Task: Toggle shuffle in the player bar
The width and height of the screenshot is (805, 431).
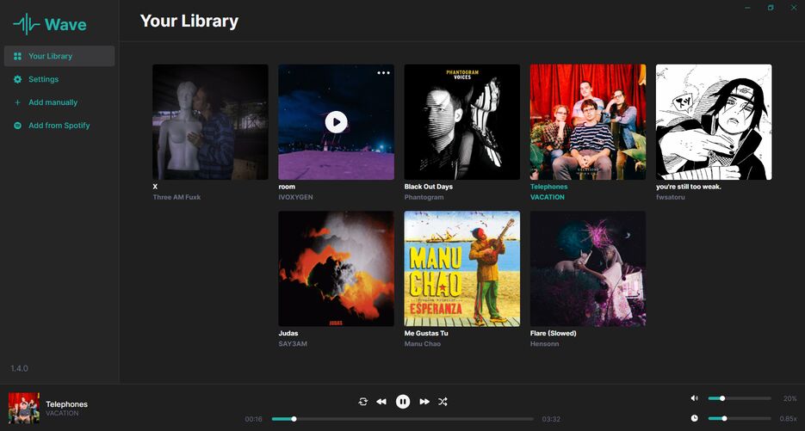Action: (443, 402)
